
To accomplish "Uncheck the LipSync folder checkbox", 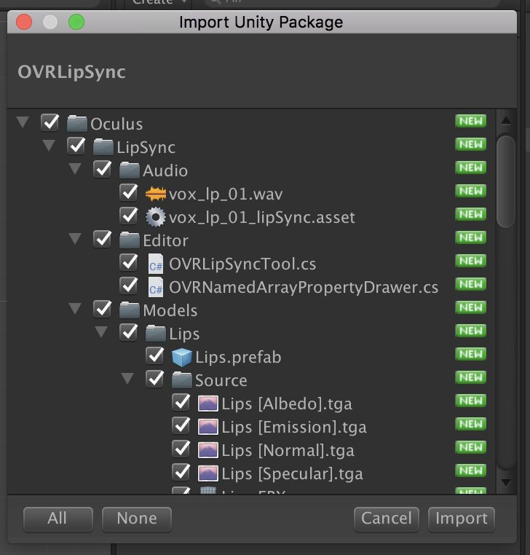I will point(76,146).
